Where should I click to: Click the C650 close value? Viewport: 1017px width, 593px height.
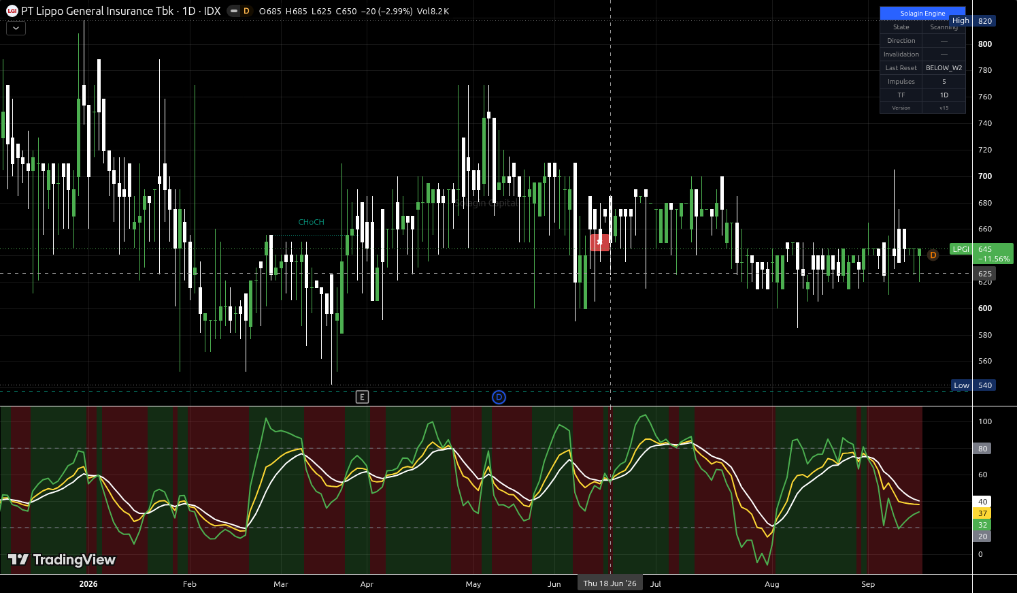click(346, 12)
